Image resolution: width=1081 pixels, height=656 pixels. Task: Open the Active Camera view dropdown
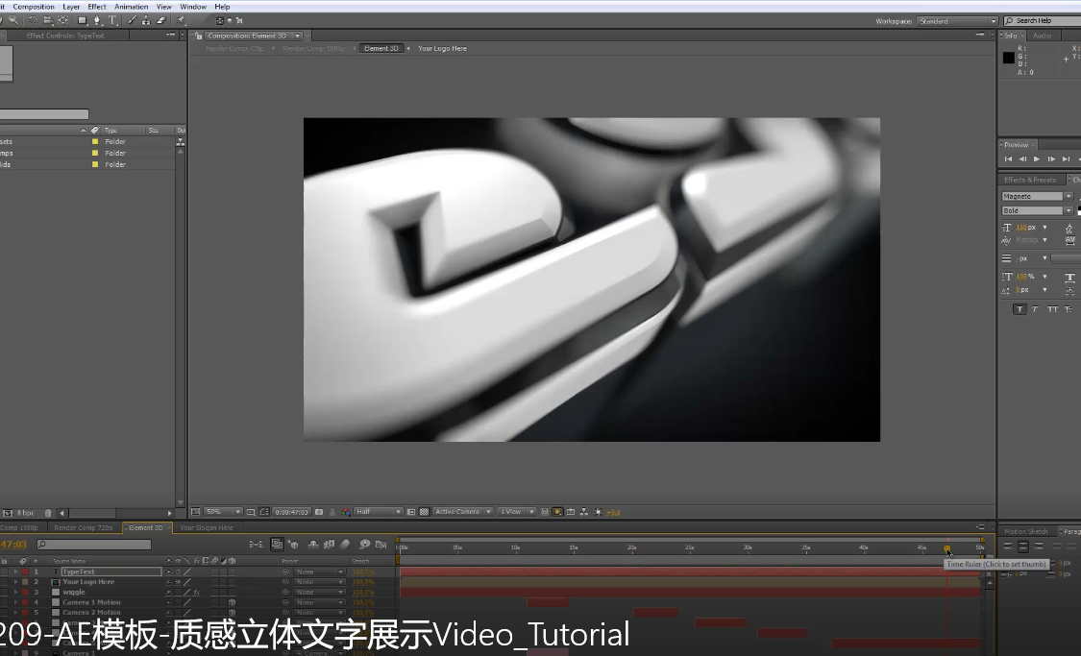coord(462,512)
